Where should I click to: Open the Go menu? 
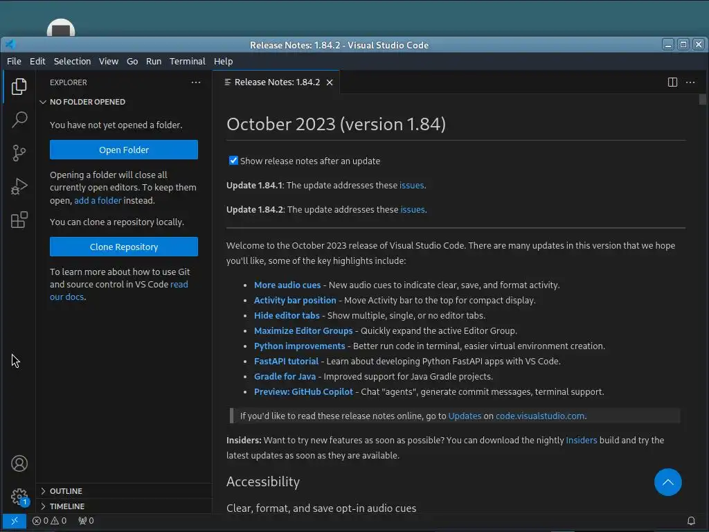[132, 61]
